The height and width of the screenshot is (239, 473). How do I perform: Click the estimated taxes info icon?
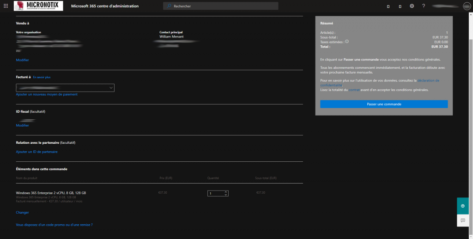(x=347, y=42)
